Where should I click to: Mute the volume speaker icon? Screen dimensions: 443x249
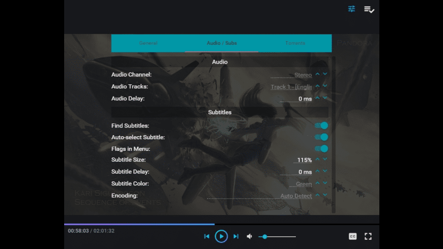[250, 236]
